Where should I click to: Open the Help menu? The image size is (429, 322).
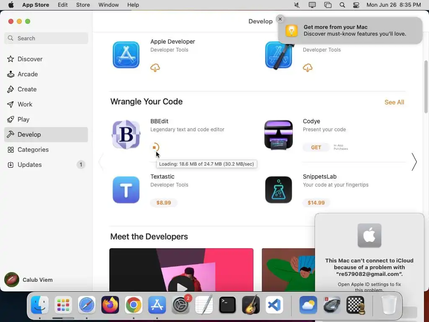133,5
